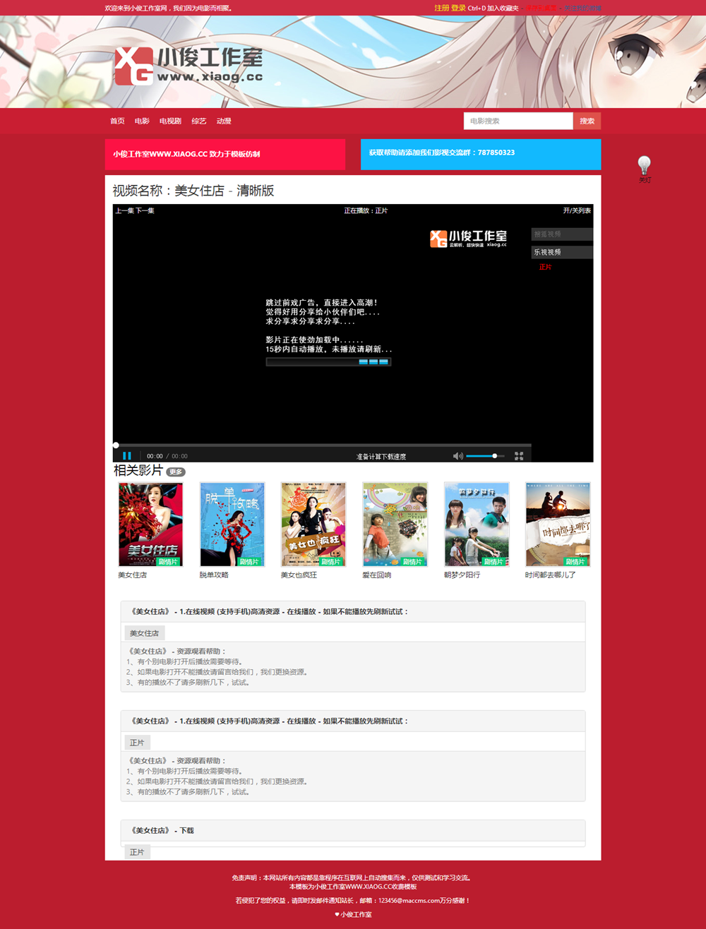The width and height of the screenshot is (706, 929).
Task: Click 加入收藏夹 text in top bar
Action: [503, 8]
